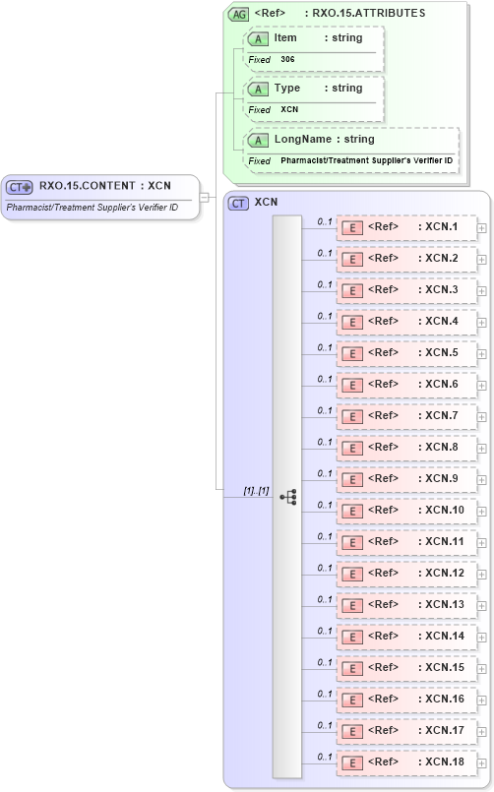Expand the XCN.9 element
The image size is (494, 792).
[481, 480]
